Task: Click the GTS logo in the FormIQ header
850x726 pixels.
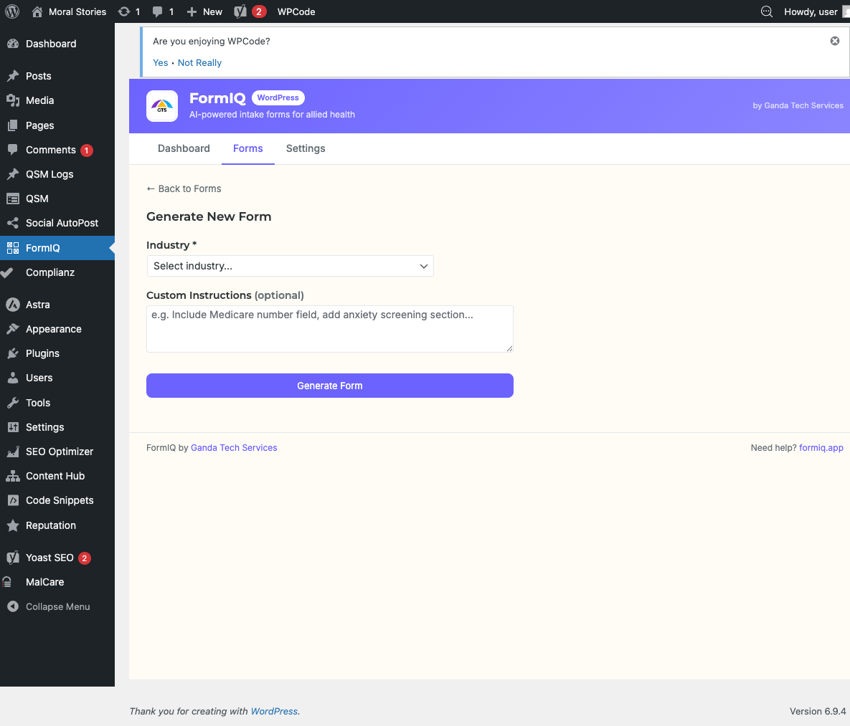Action: pyautogui.click(x=162, y=106)
